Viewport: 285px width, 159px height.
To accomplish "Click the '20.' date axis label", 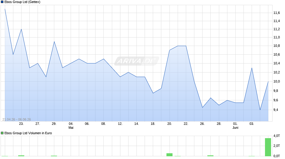I will [x=169, y=124].
